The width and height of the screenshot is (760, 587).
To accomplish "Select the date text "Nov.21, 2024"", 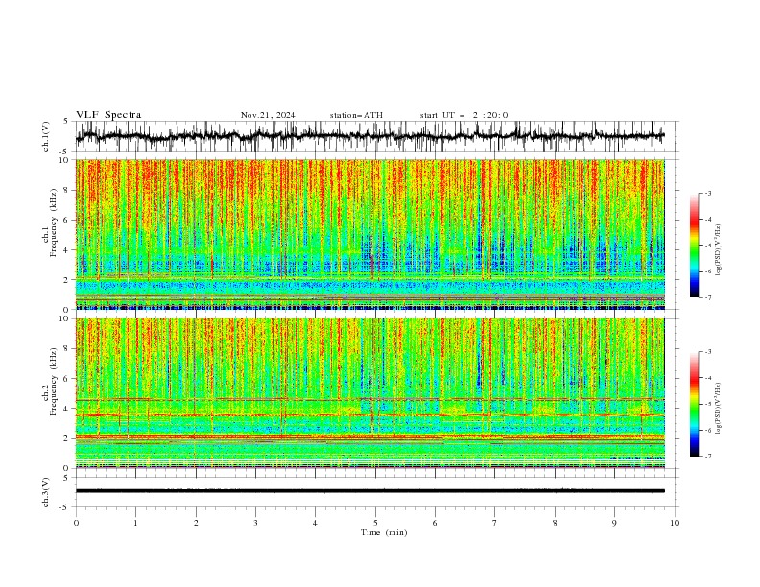I will click(268, 115).
